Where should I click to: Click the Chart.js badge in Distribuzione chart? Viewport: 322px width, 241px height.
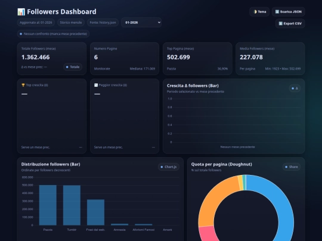click(x=169, y=167)
